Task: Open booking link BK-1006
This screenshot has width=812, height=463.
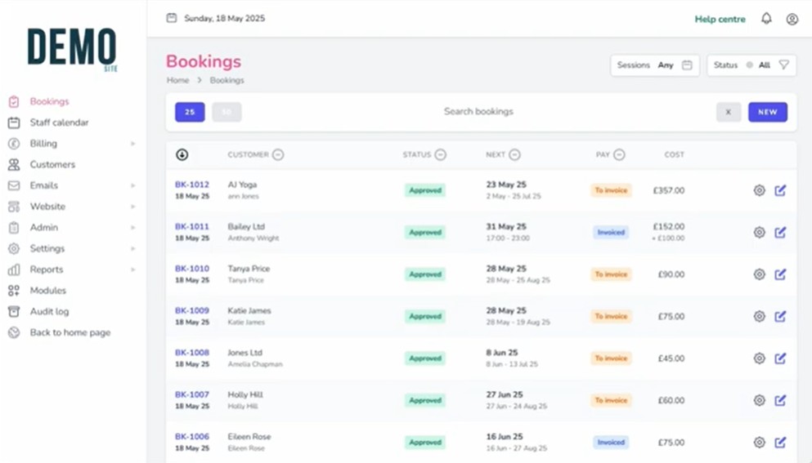Action: [191, 437]
